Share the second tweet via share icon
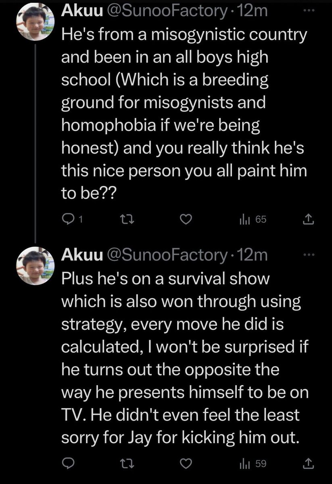This screenshot has width=332, height=484. 308,464
